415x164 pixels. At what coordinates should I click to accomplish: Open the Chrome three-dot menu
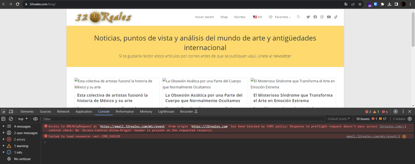click(x=410, y=4)
